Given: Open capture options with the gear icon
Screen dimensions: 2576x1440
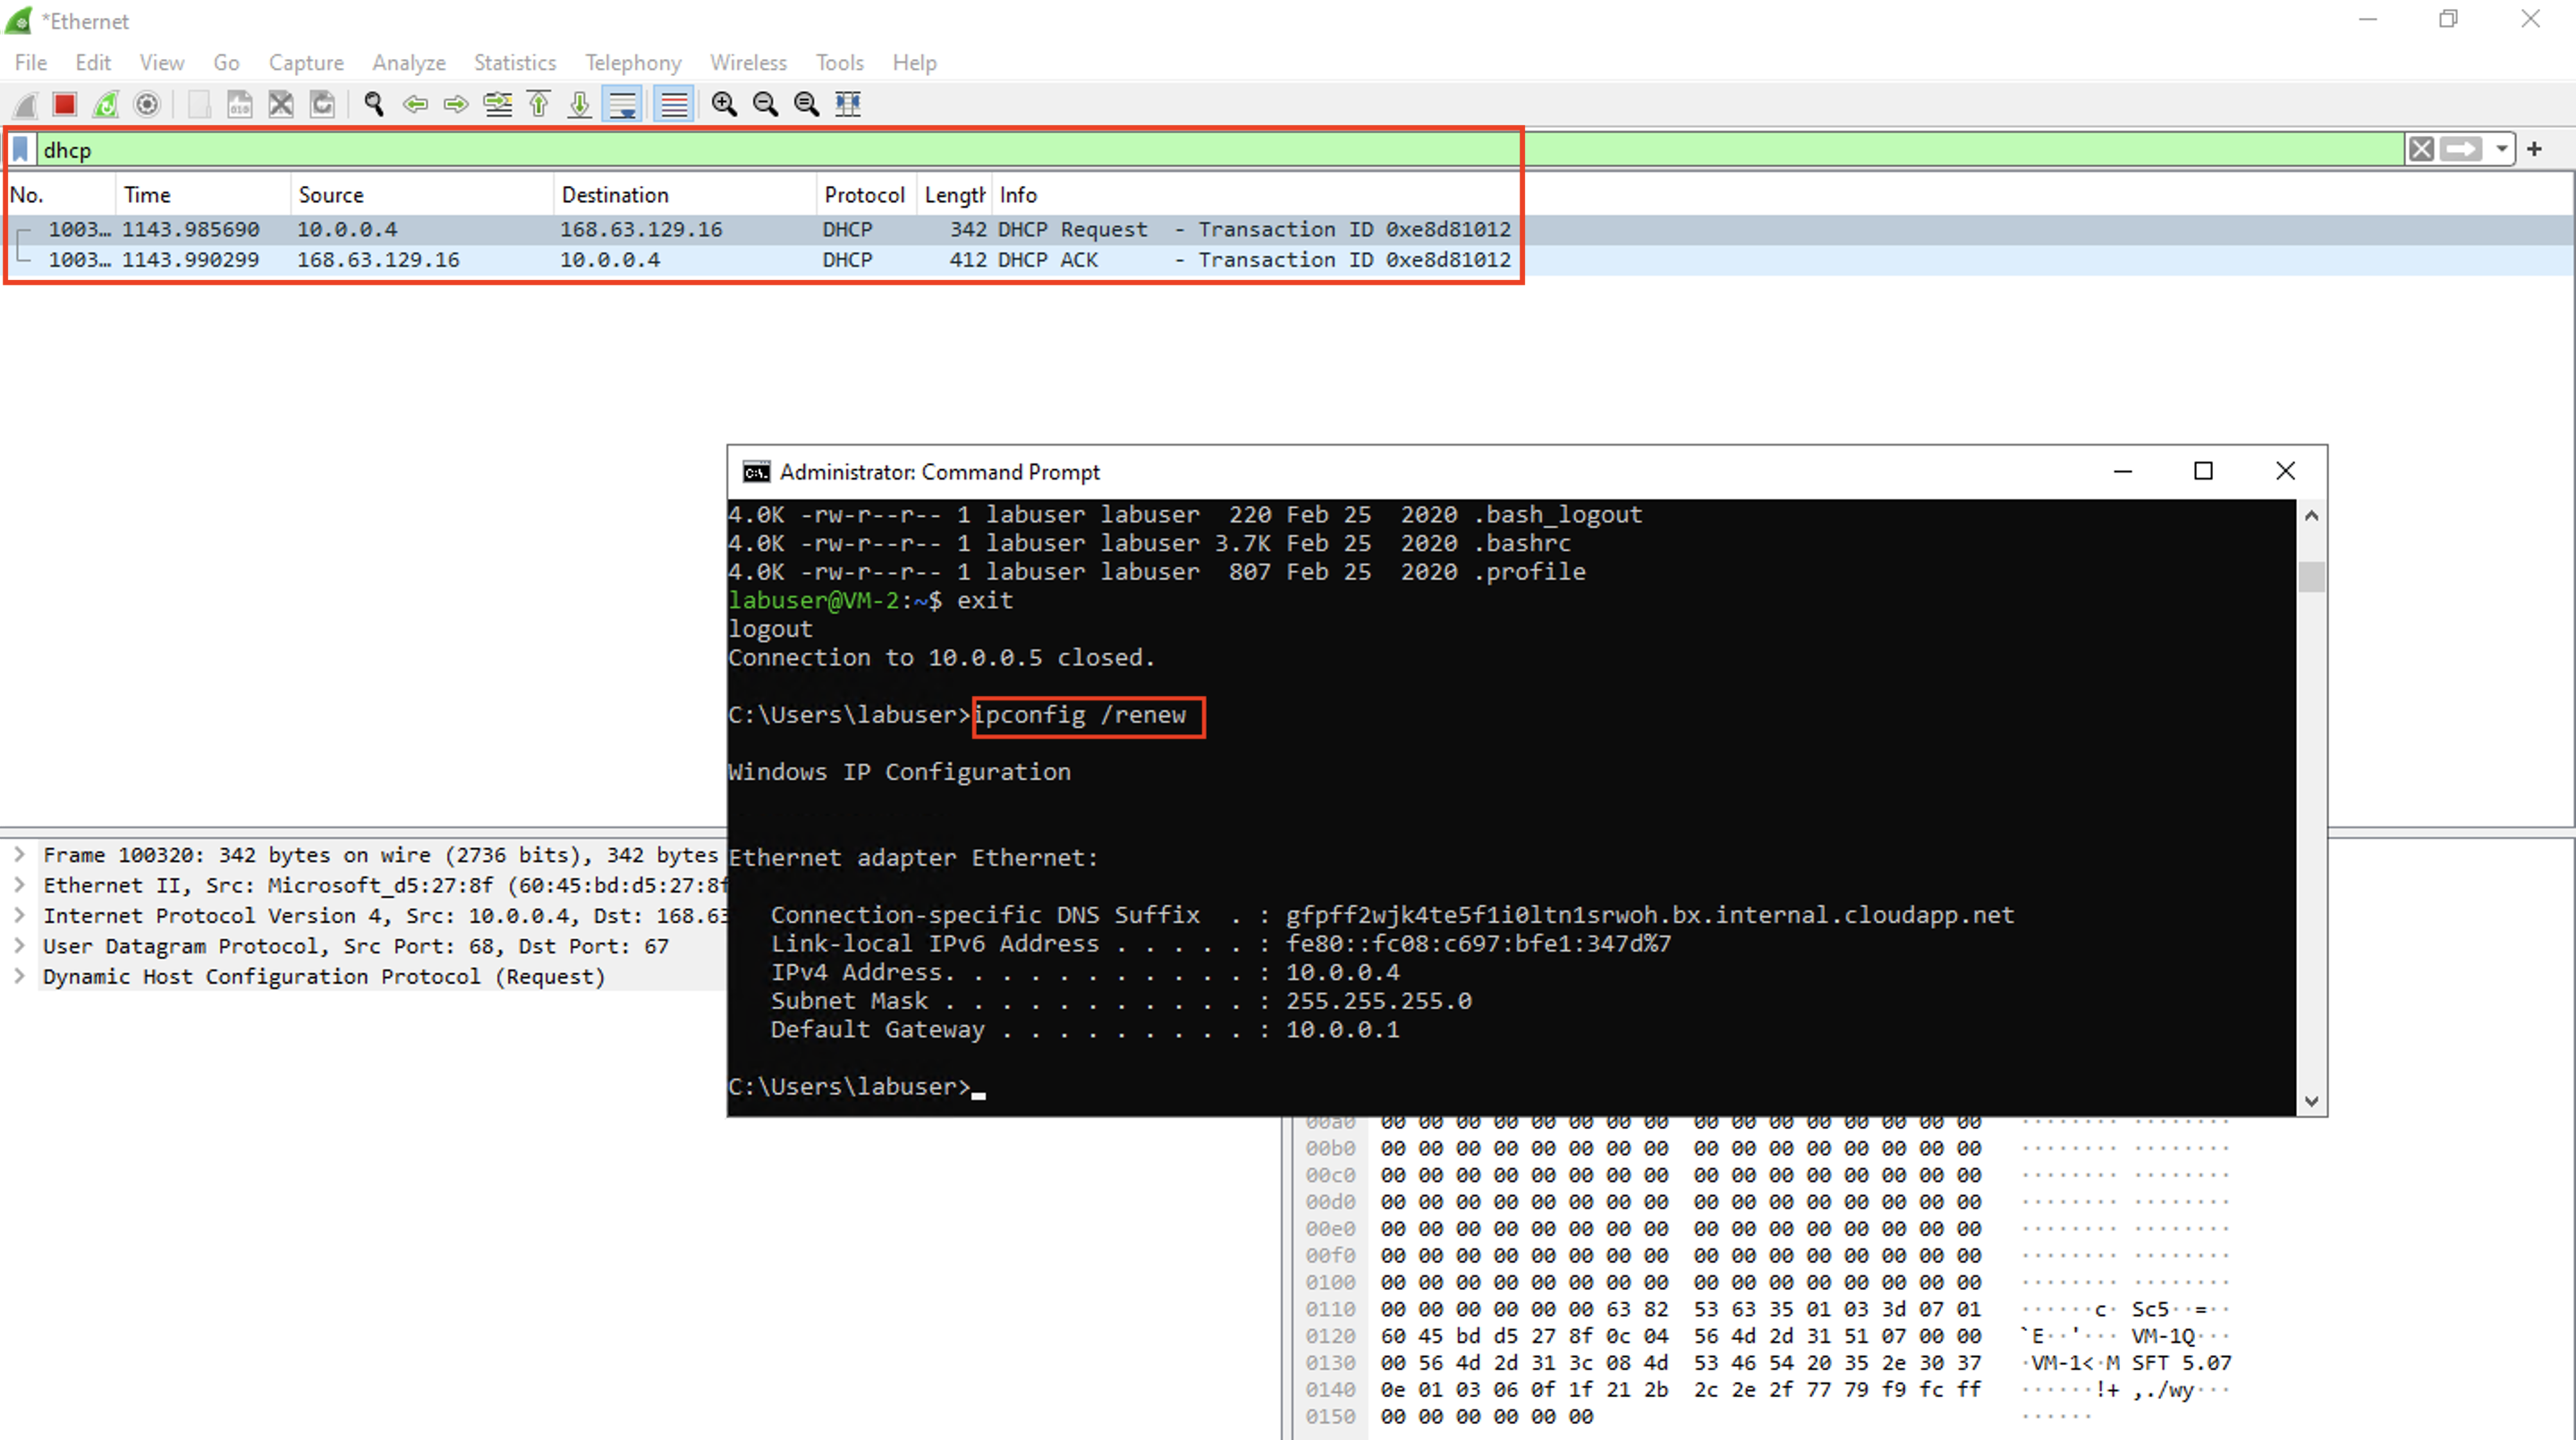Looking at the screenshot, I should pos(146,104).
